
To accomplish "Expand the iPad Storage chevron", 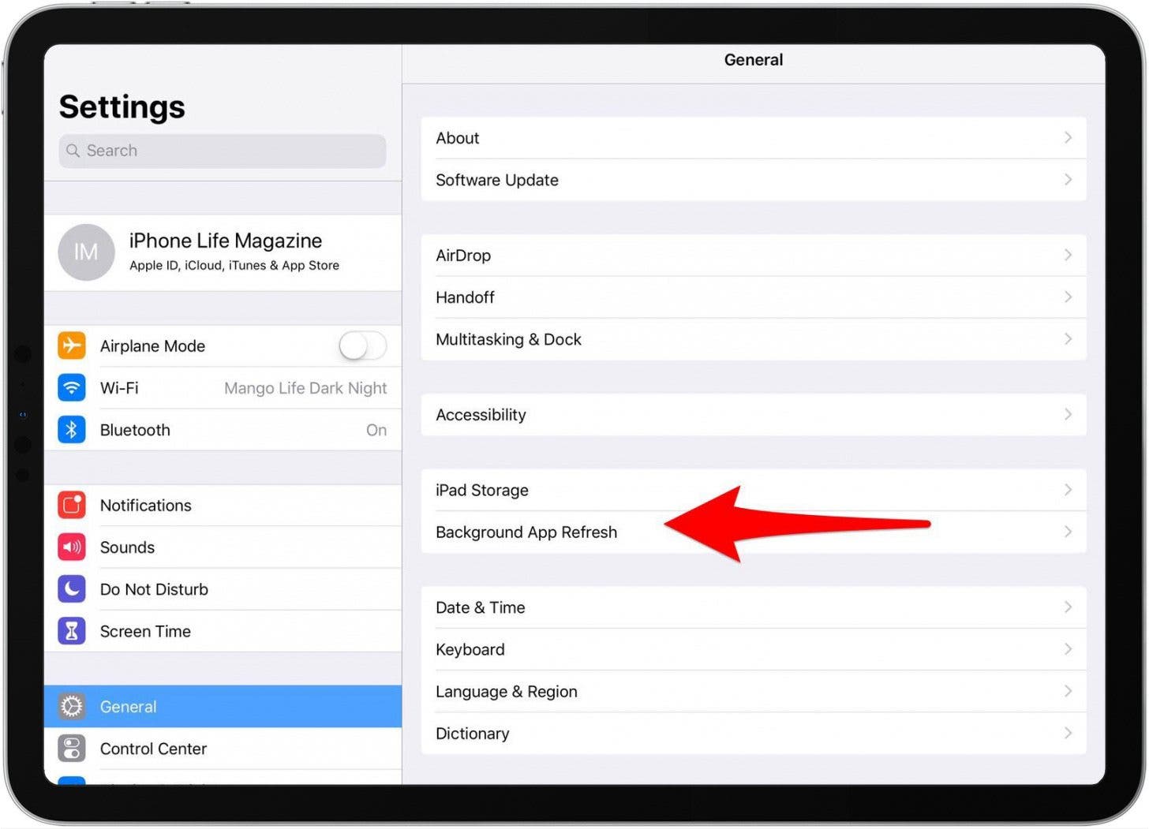I will [x=1068, y=490].
